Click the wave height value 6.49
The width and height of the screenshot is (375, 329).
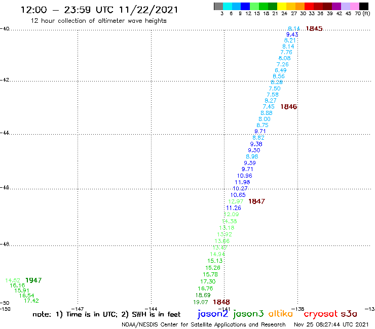[281, 70]
